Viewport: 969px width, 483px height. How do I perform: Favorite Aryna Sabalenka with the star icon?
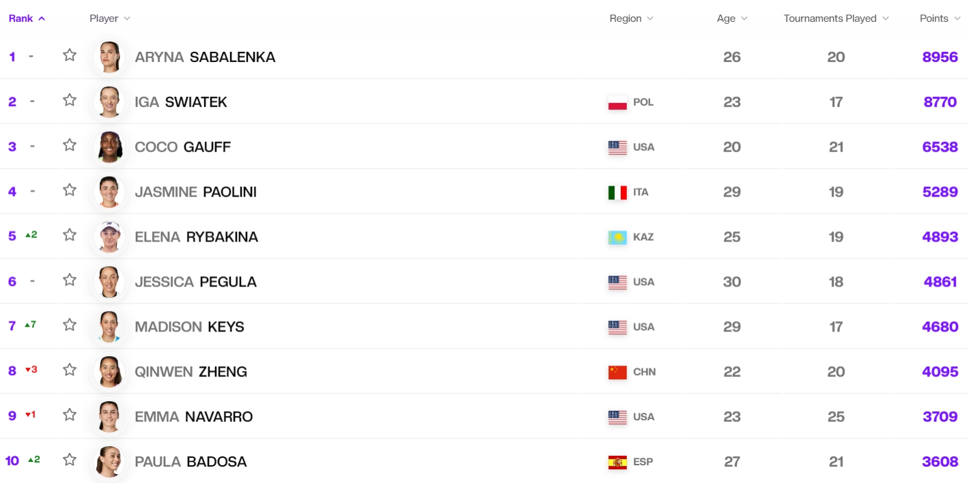(x=70, y=55)
